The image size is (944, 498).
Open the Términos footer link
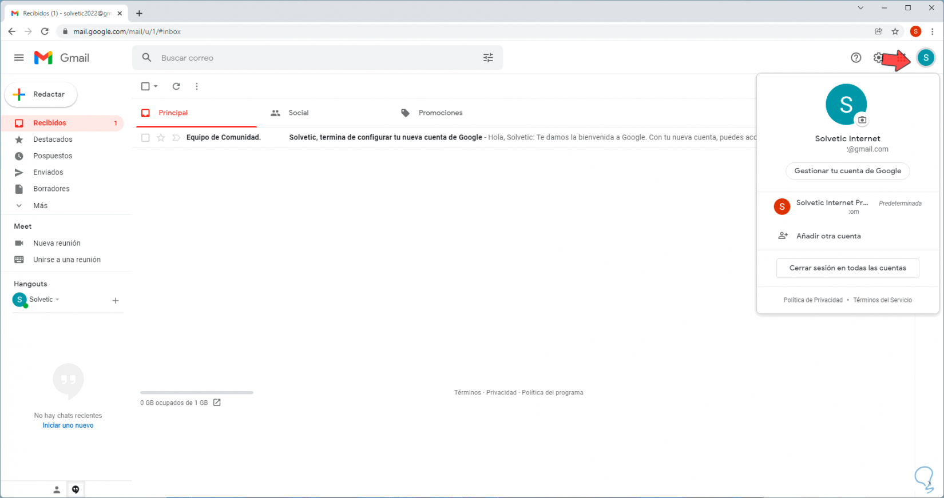467,393
